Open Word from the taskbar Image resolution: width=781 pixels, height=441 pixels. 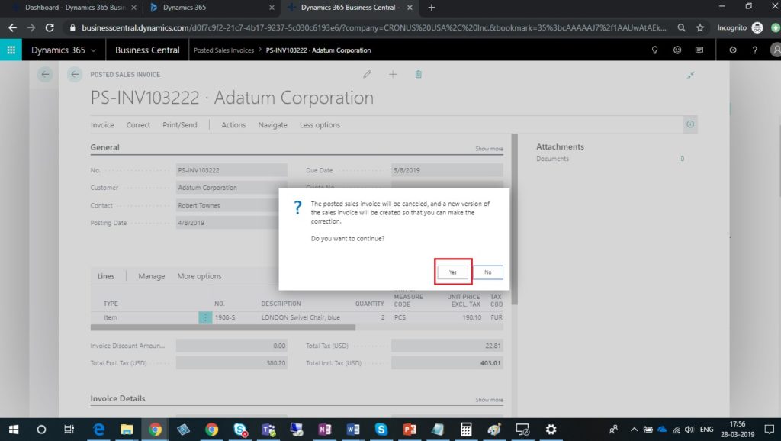coord(352,430)
